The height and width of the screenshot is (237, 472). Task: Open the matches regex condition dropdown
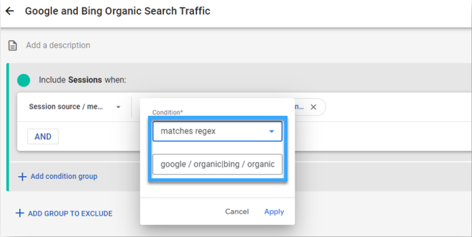(x=217, y=131)
